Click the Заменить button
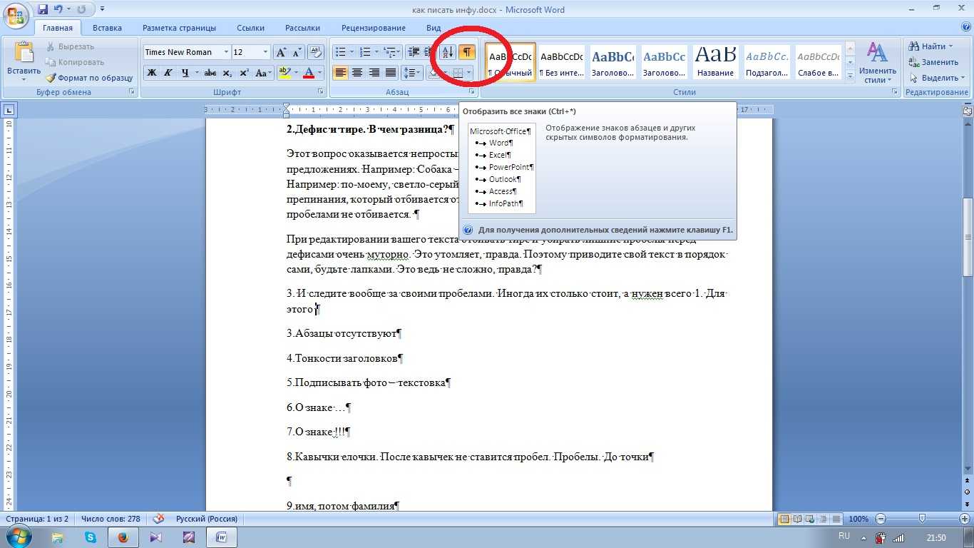This screenshot has width=974, height=548. point(934,62)
